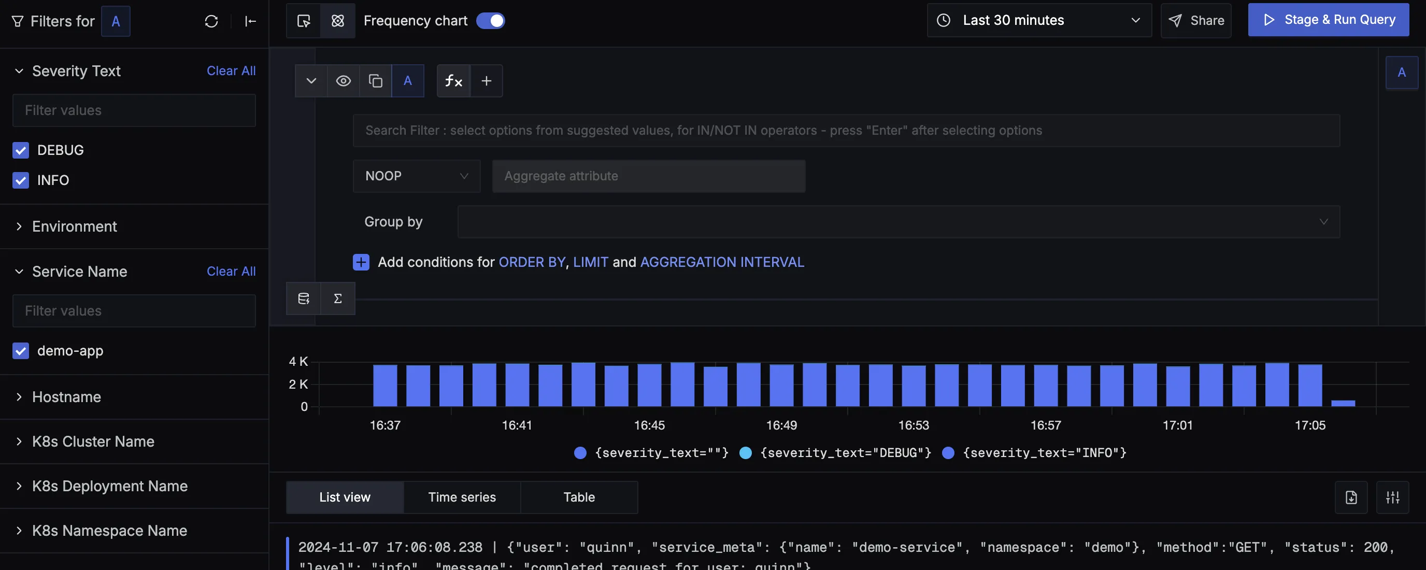This screenshot has width=1426, height=570.
Task: Select the ClickHouse query mode icon
Action: pos(338,21)
